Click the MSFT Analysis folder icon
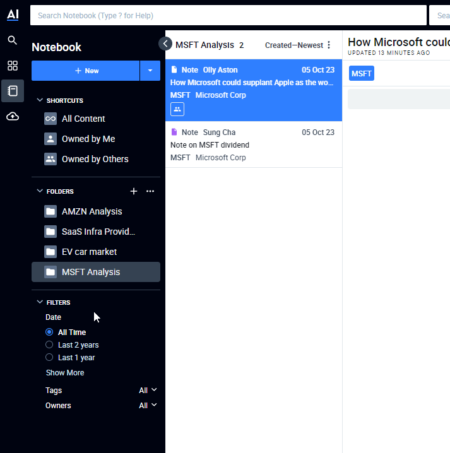 pos(50,272)
